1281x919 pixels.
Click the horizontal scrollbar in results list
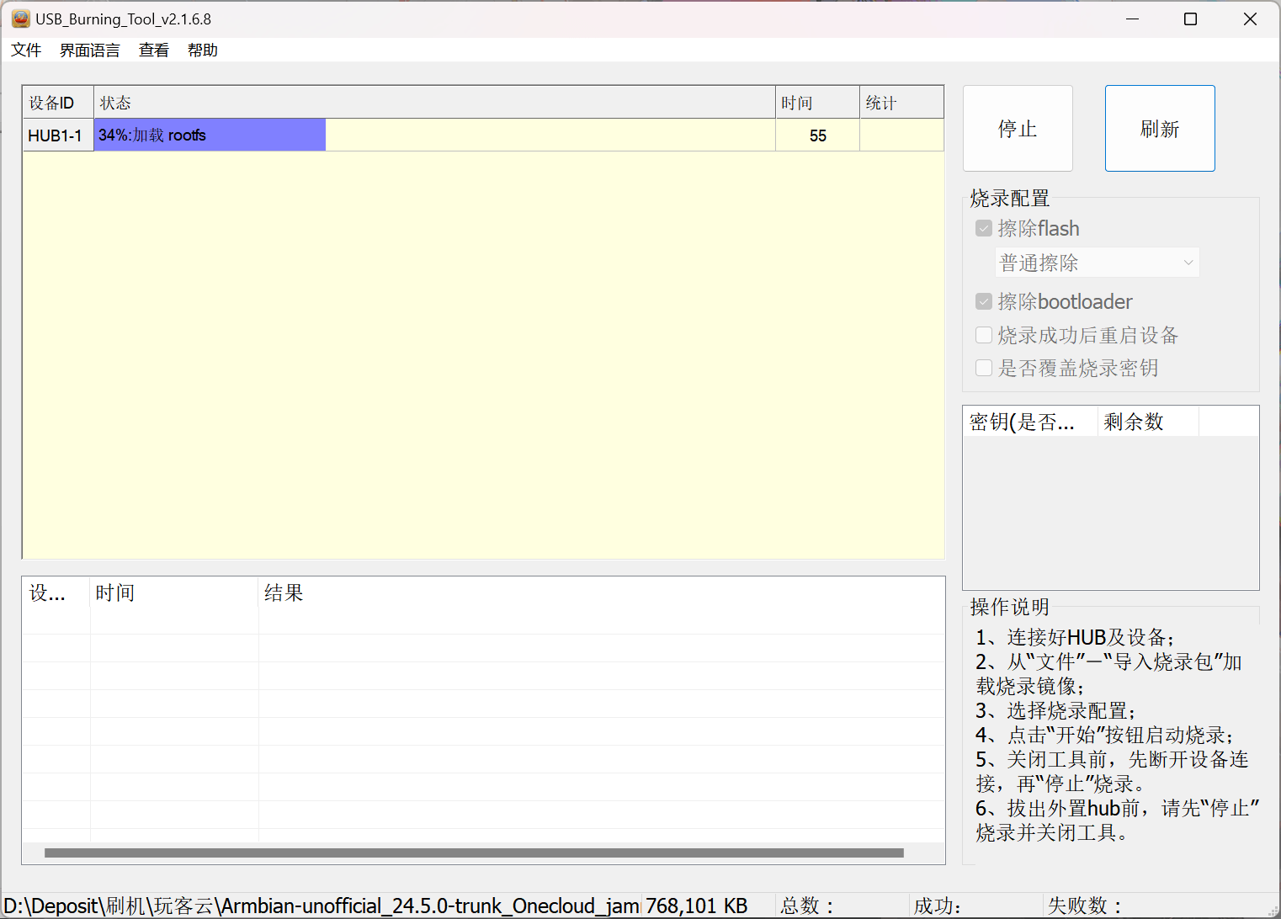pos(473,853)
